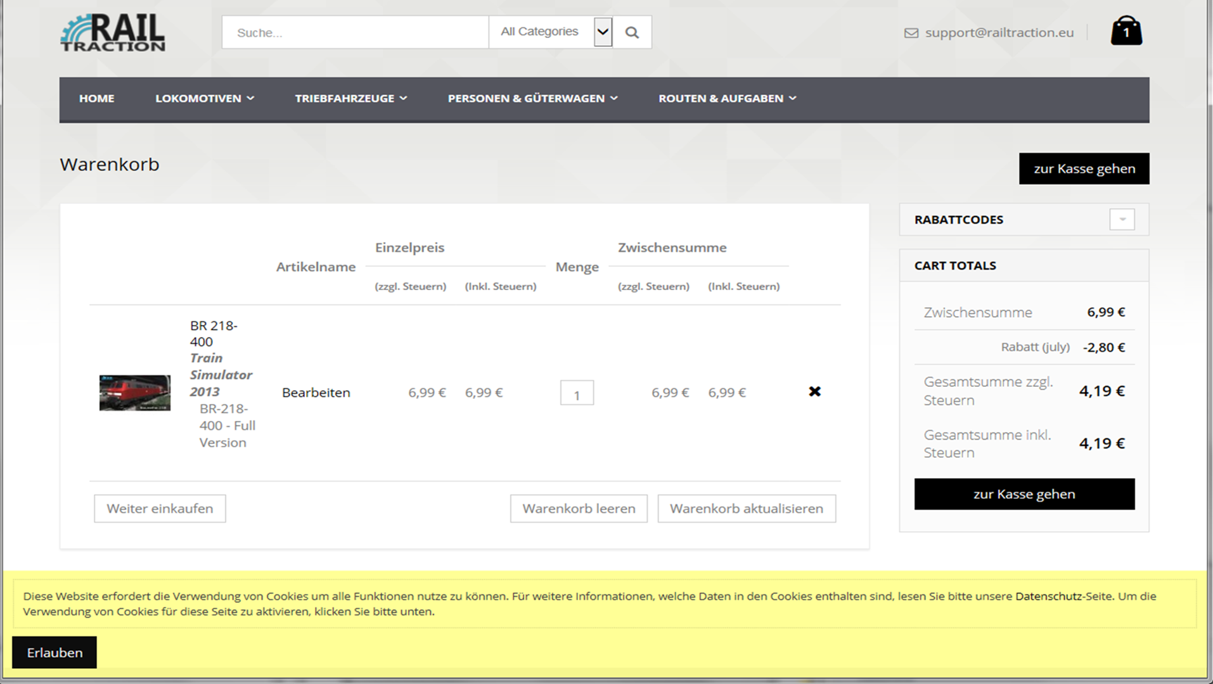The height and width of the screenshot is (684, 1213).
Task: Click the Weiter einkaufen button
Action: click(160, 509)
